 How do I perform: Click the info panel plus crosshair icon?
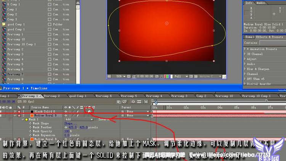(x=274, y=14)
